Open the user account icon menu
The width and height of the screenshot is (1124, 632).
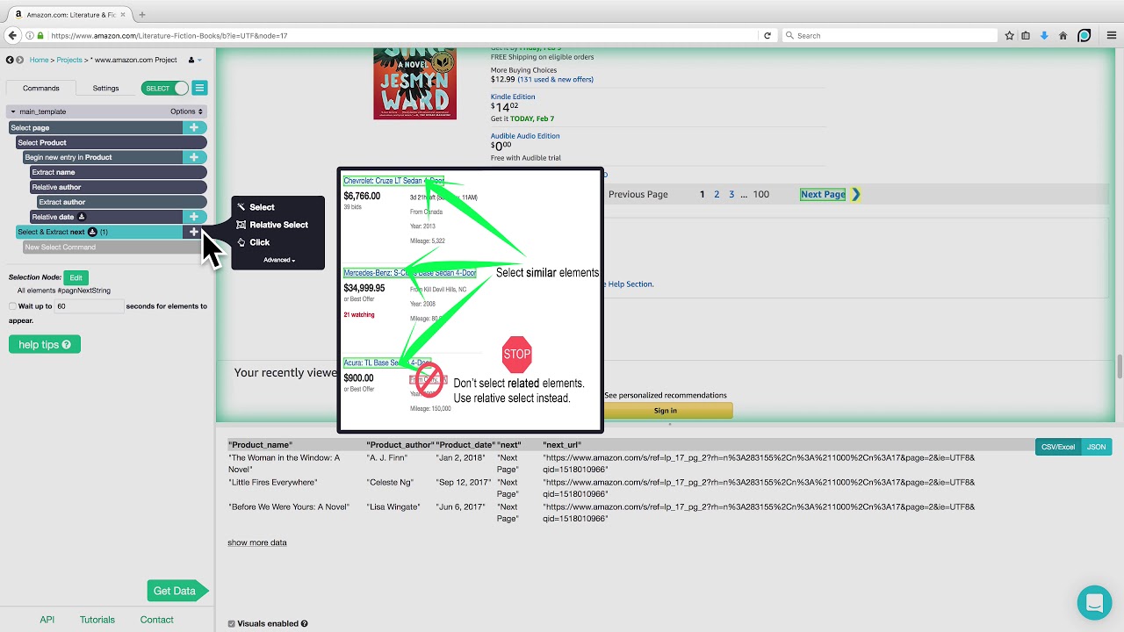point(194,60)
